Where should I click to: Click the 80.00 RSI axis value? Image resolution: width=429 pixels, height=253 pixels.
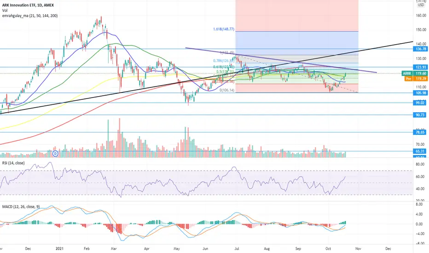(420, 164)
